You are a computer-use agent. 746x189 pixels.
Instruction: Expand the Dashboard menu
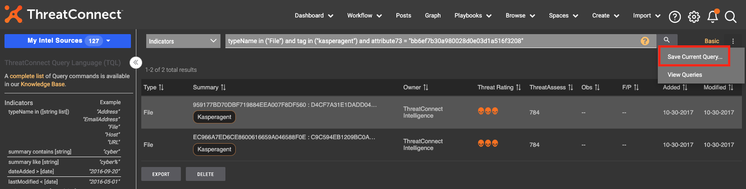(314, 16)
